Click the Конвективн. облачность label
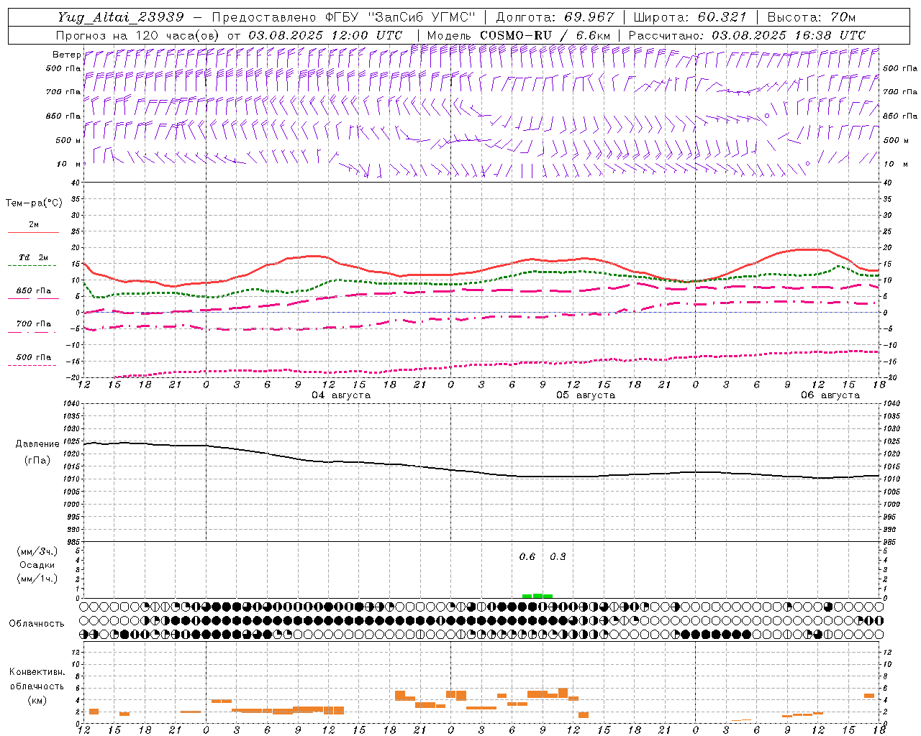Image resolution: width=921 pixels, height=736 pixels. coord(37,679)
